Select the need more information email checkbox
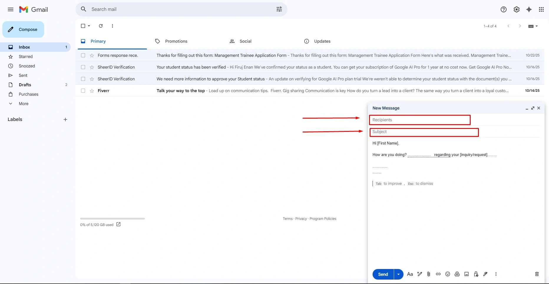 [x=83, y=79]
